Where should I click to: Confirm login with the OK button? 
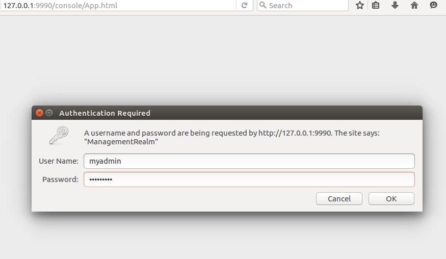pyautogui.click(x=391, y=199)
